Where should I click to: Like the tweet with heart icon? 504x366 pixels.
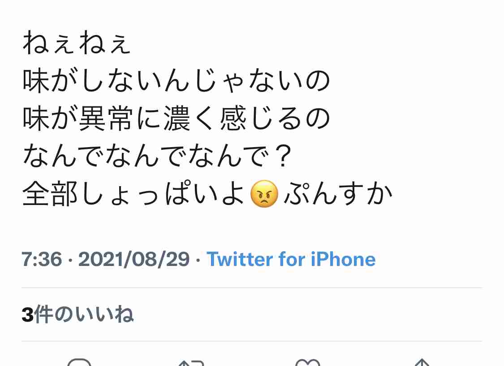308,362
